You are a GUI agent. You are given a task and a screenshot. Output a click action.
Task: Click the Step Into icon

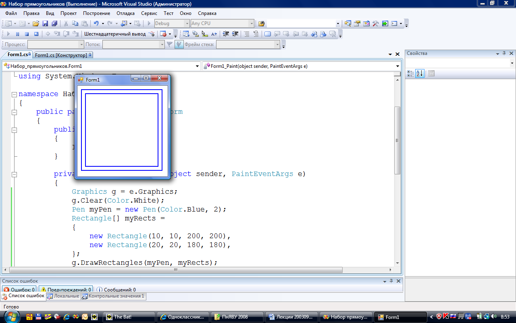pos(57,34)
